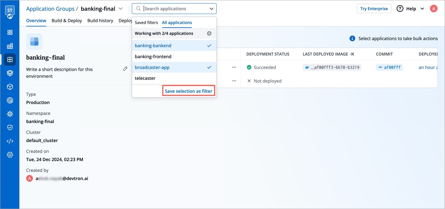The width and height of the screenshot is (445, 209).
Task: Open the af00fff commit link
Action: coord(389,67)
